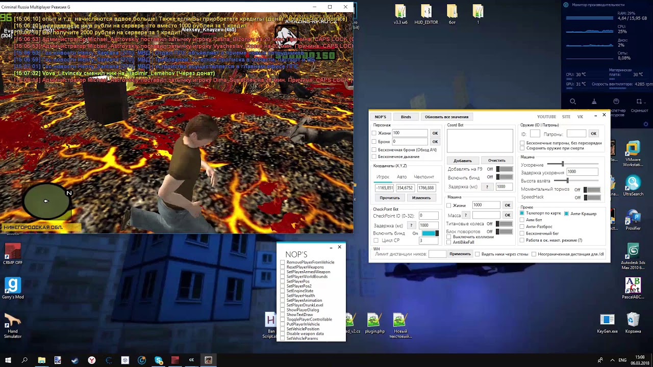Open PascalABC desktop shortcut
Viewport: 653px width, 367px height.
[x=633, y=289]
